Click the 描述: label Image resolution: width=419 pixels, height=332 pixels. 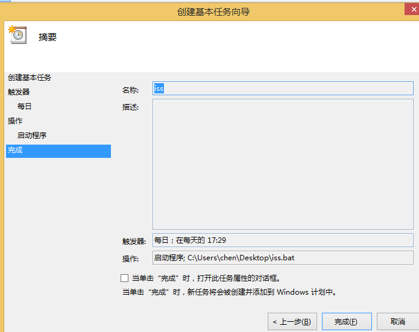coord(130,107)
